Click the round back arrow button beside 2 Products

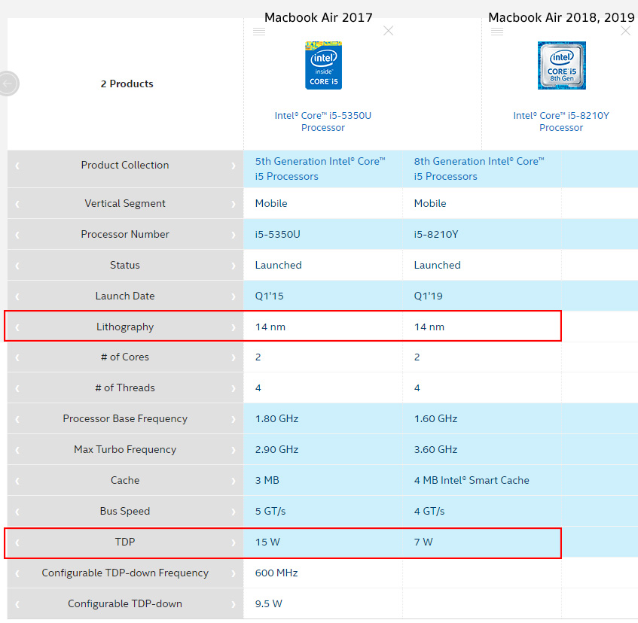click(8, 84)
